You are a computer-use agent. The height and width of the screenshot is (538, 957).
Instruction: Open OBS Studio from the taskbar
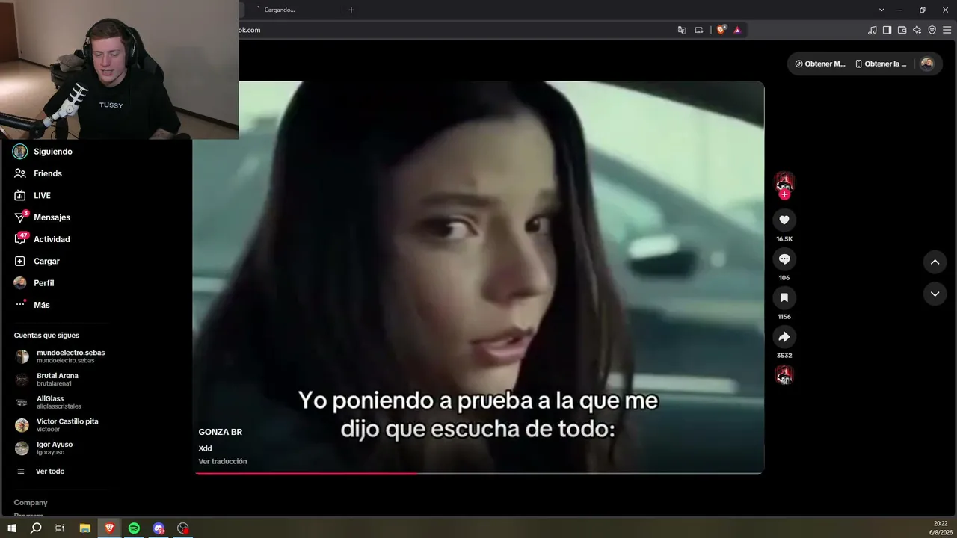point(183,528)
